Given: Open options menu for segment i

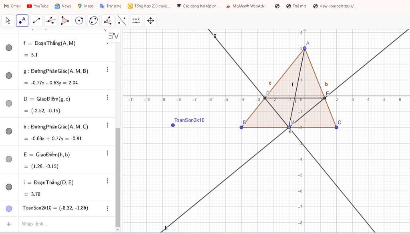Looking at the screenshot, I should 107,181.
